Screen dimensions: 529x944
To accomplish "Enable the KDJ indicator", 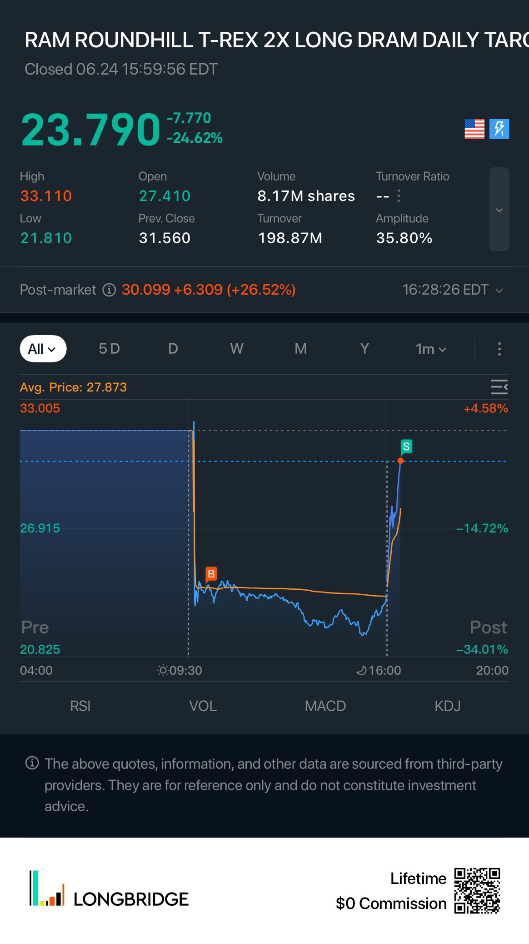I will pyautogui.click(x=448, y=706).
